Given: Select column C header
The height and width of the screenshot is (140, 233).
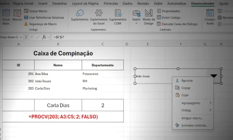Looking at the screenshot, I should [x=103, y=44].
